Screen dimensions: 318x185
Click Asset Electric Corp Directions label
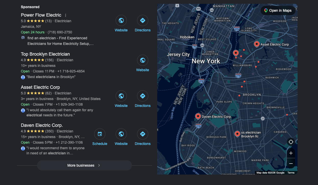coord(143,106)
